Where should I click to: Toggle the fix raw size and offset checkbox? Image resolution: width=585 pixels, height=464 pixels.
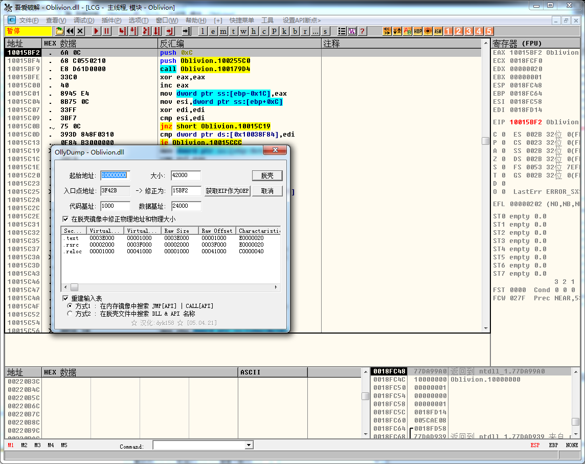pos(65,219)
